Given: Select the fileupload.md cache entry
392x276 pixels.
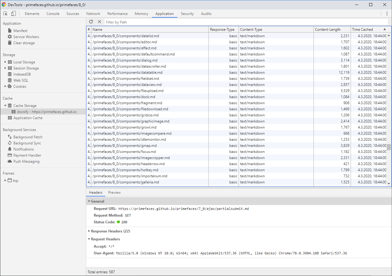Looking at the screenshot, I should click(x=237, y=91).
